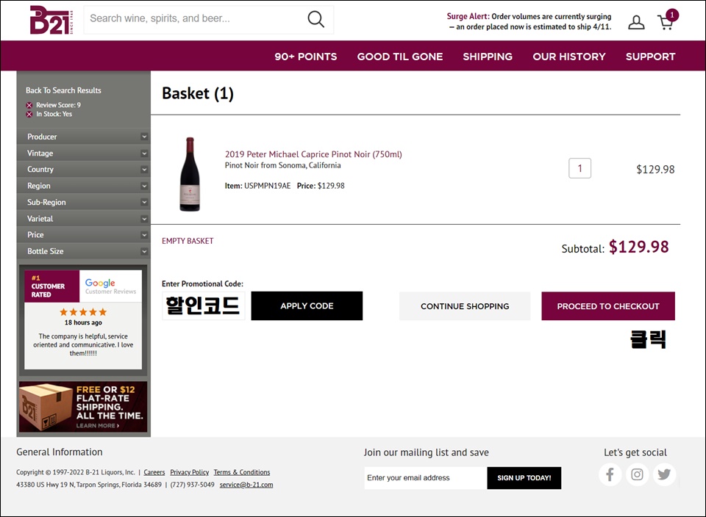The image size is (706, 517).
Task: Click the APPLY CODE button
Action: [x=307, y=305]
